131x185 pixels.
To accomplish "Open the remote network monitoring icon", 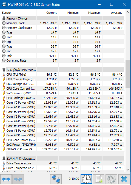I will (x=56, y=179).
